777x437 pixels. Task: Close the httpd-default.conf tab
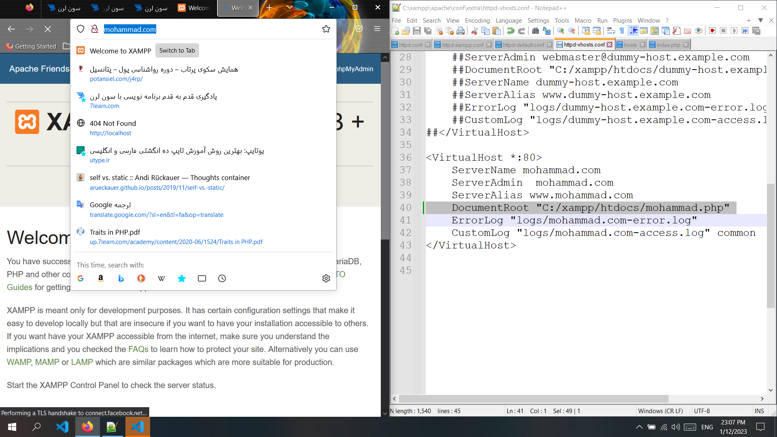click(x=549, y=45)
